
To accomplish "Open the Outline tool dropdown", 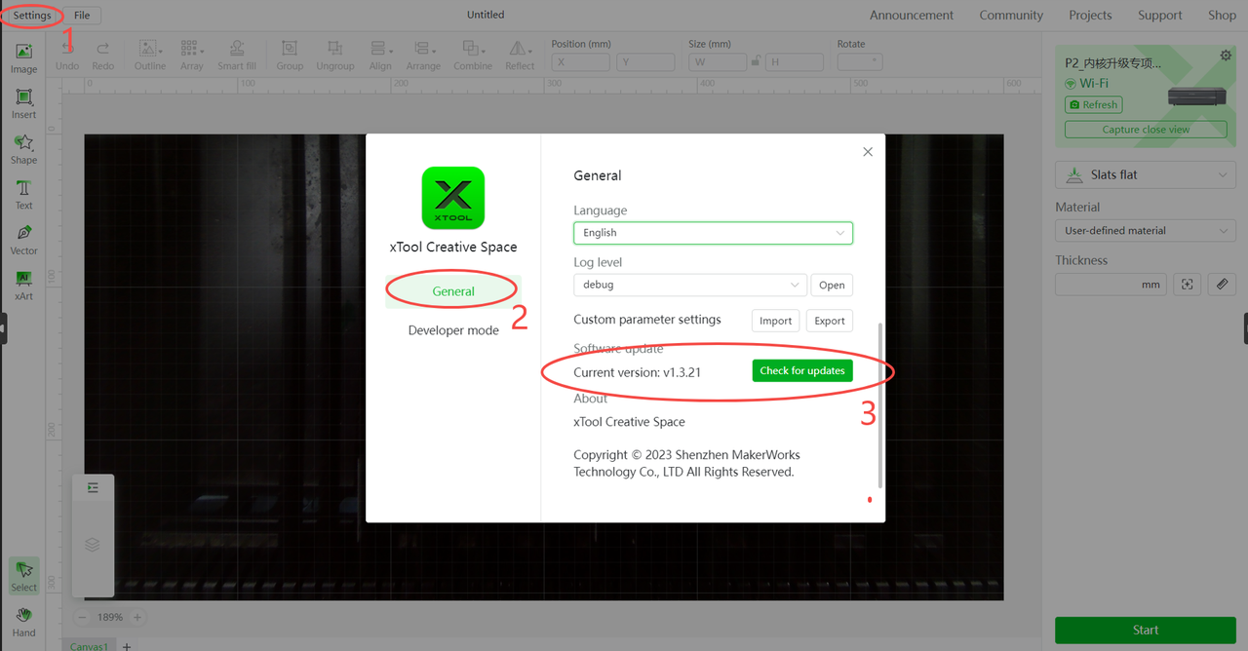I will pyautogui.click(x=150, y=55).
